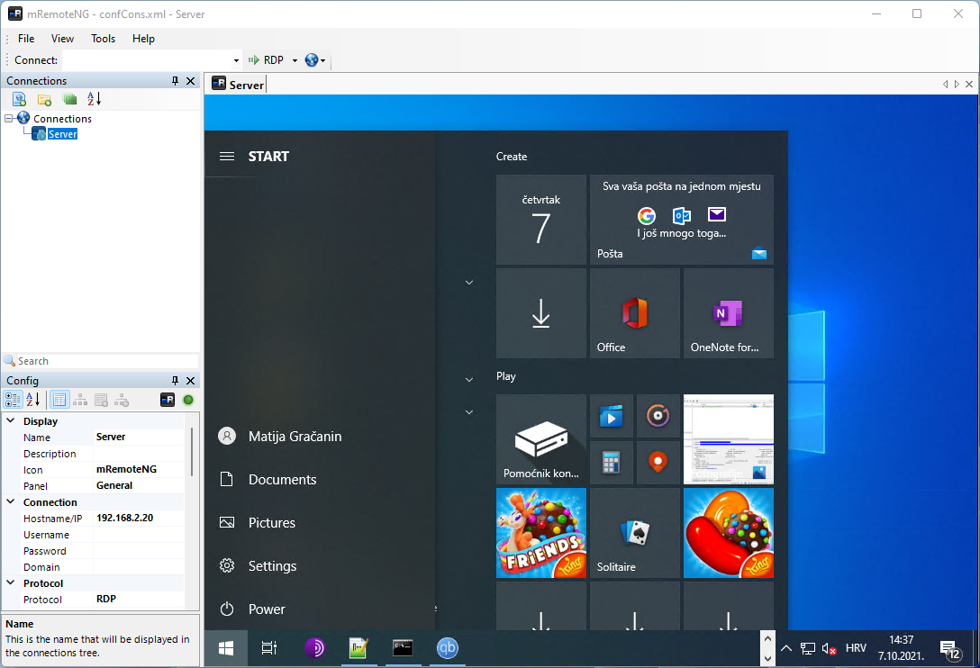Sort connections alphabetically with the AZ icon

click(94, 99)
